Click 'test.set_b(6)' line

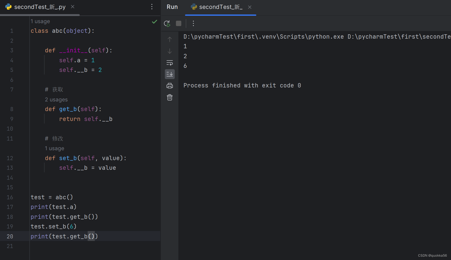coord(54,226)
